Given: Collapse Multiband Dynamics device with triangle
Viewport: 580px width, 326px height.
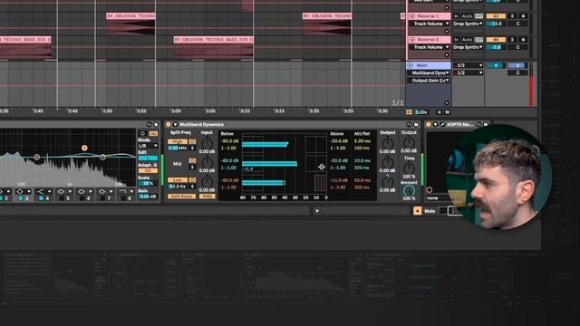Looking at the screenshot, I should (x=175, y=125).
